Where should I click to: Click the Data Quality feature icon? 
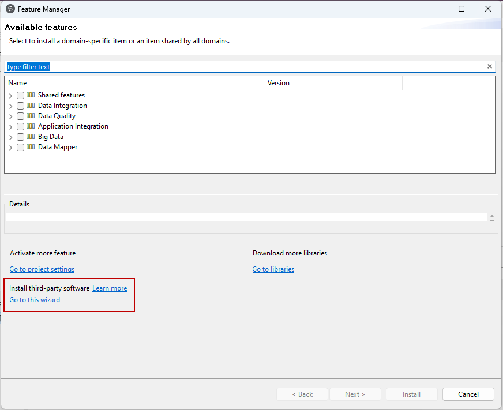(x=29, y=116)
